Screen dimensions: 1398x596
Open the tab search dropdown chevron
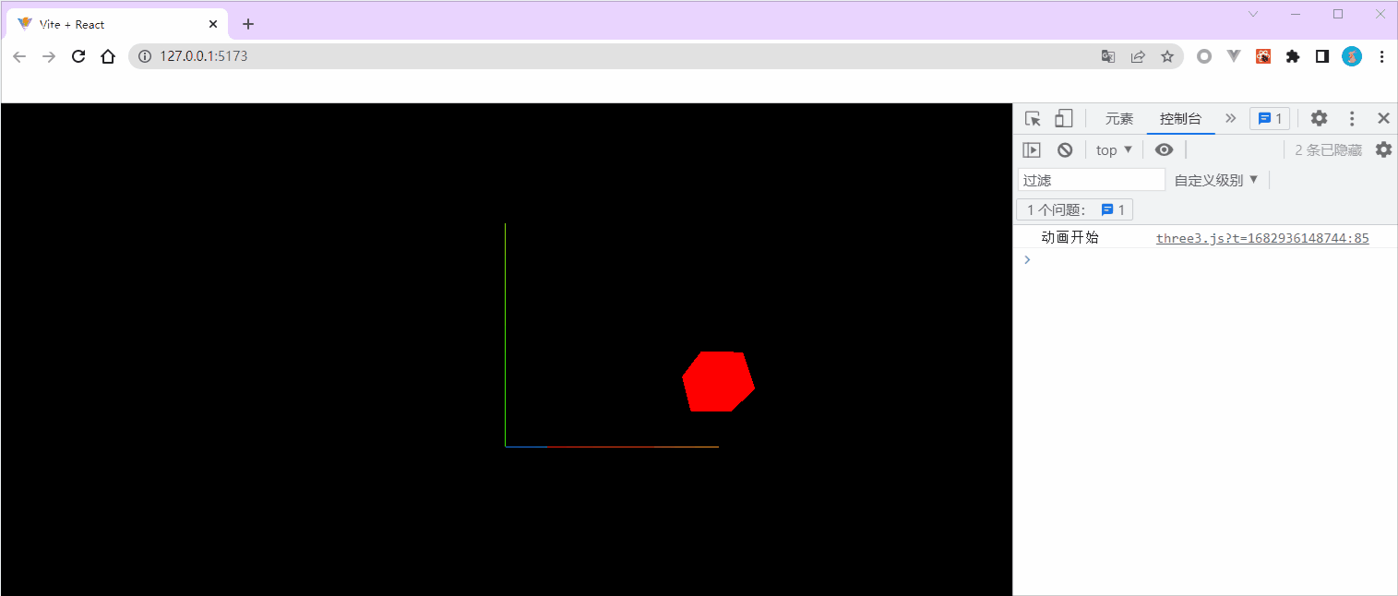click(1253, 14)
